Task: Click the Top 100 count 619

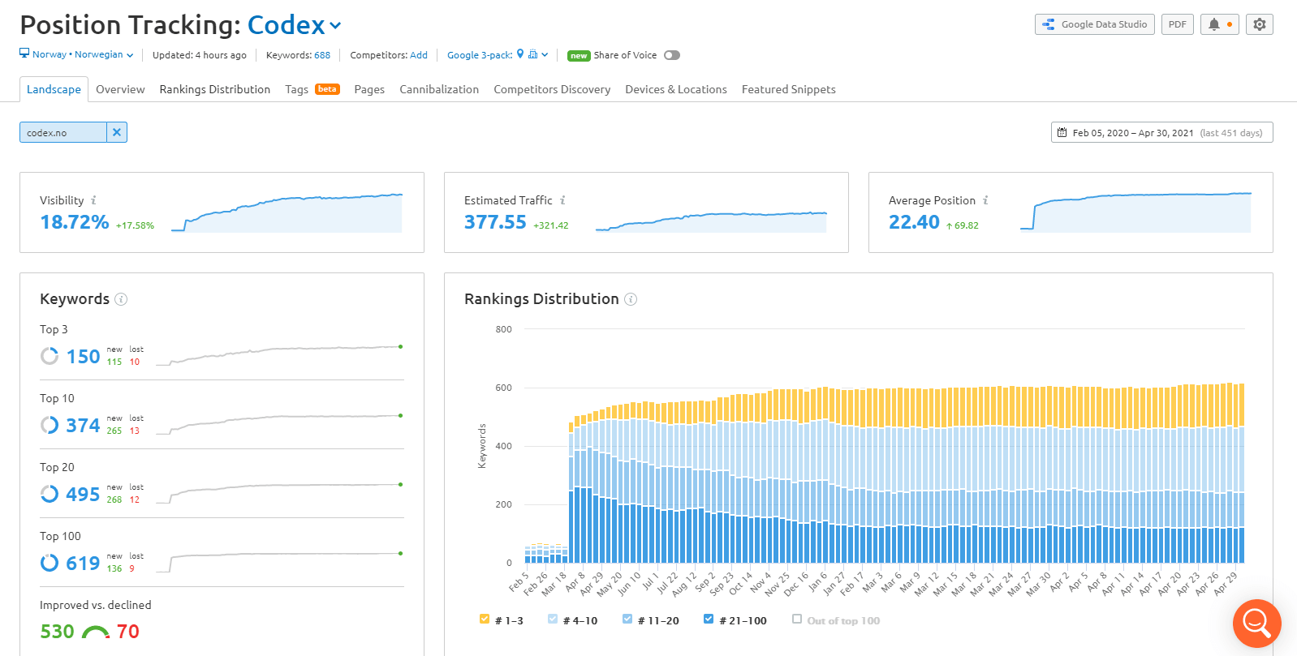Action: [x=83, y=564]
